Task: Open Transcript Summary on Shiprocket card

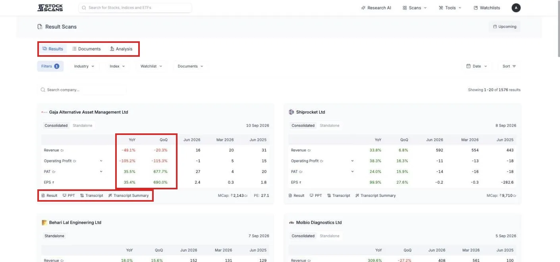Action: tap(375, 195)
